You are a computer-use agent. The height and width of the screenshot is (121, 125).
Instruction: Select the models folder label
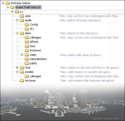29,72
